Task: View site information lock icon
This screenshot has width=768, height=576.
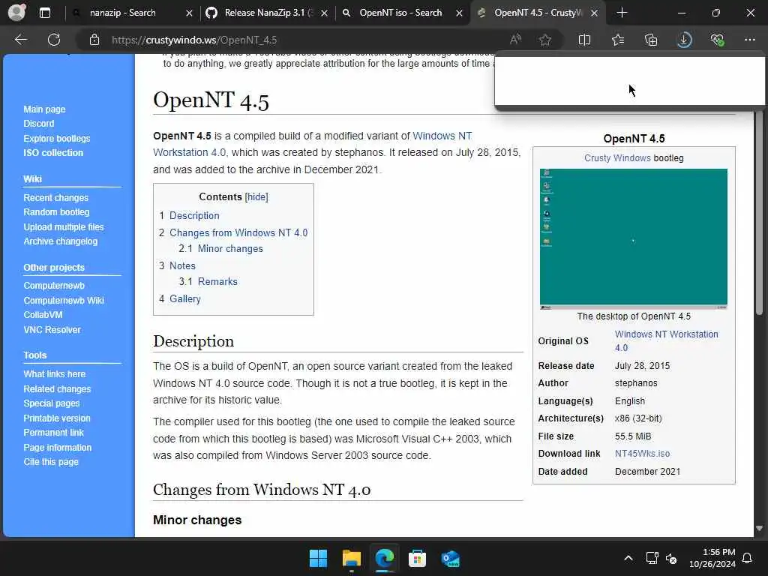Action: [94, 40]
